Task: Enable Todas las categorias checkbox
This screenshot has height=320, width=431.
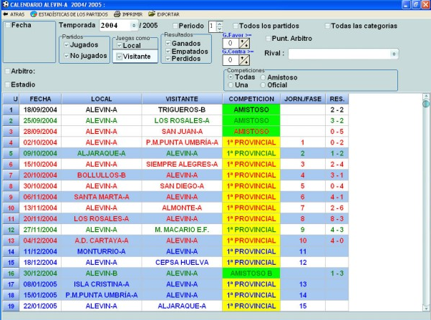Action: (x=327, y=26)
